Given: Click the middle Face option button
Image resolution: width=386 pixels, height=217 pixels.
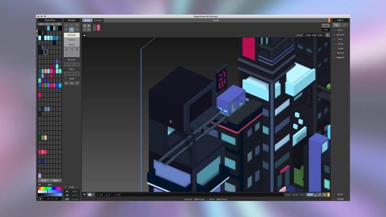Looking at the screenshot, I should point(72,83).
